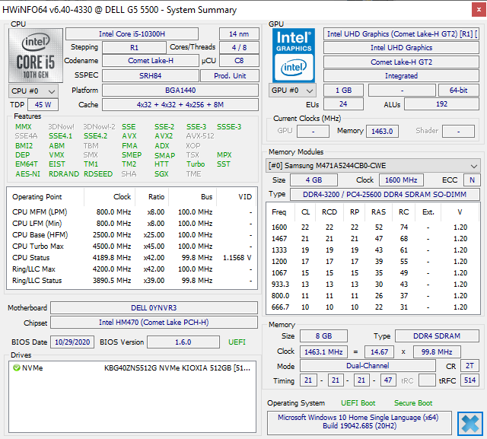Click the HWiNFO64 title bar app icon
Screen dimensions: 487x439
[9, 9]
